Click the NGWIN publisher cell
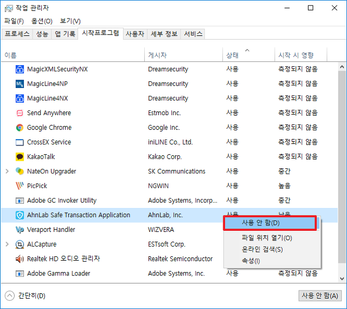 (x=158, y=186)
